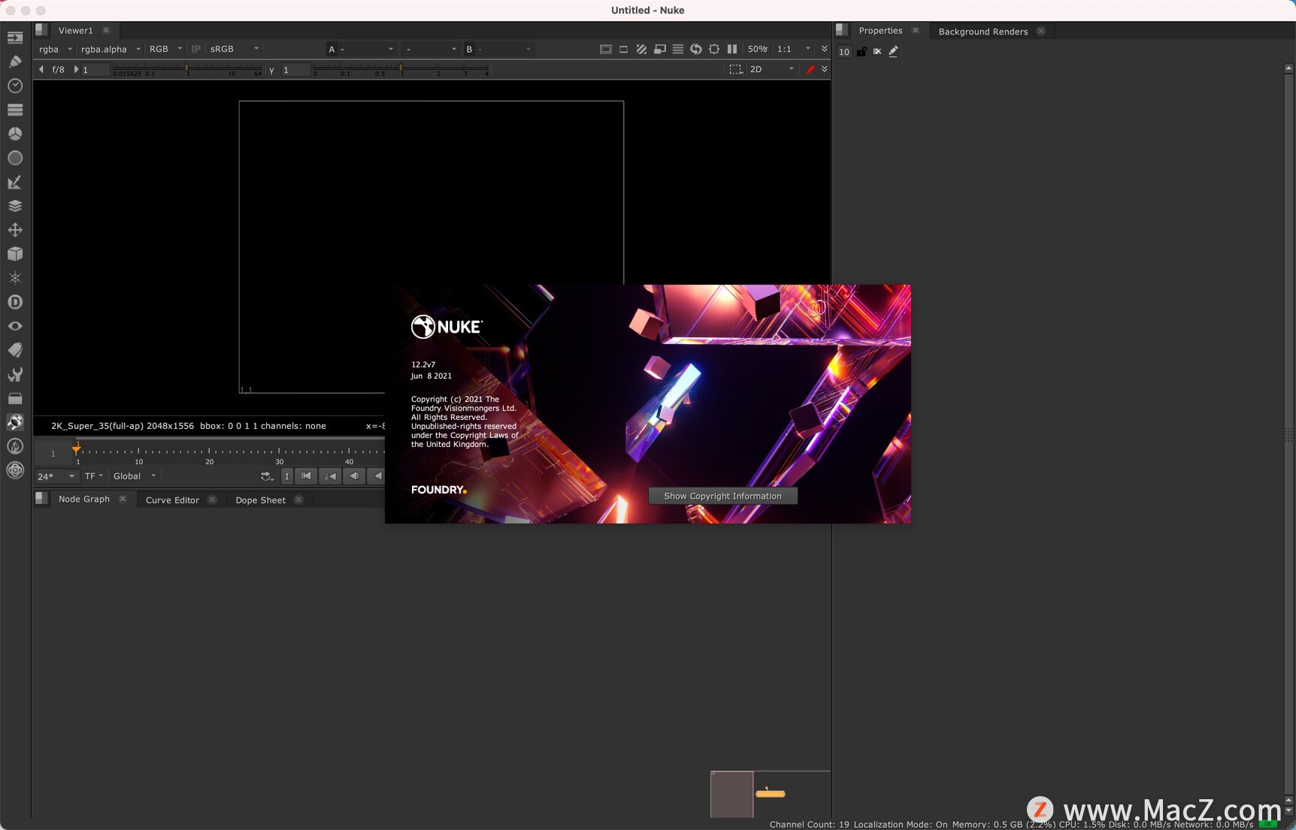
Task: Open the Keyer nodes icon
Action: click(x=15, y=182)
